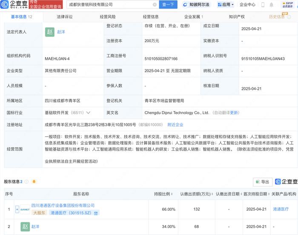Open 四川港通医疗设备集团股份有限公司 shareholder link
This screenshot has width=298, height=235.
(x=63, y=206)
